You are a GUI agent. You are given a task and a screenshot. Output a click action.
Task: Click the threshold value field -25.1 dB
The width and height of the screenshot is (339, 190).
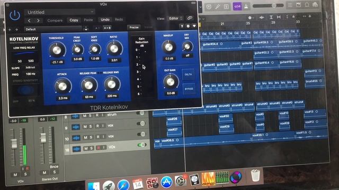click(57, 62)
